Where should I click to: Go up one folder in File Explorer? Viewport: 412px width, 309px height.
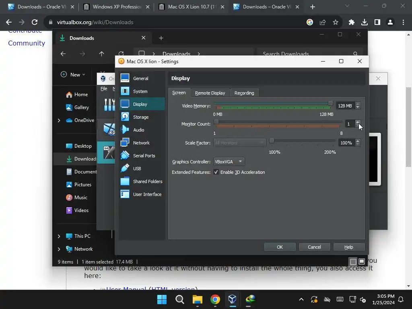click(x=102, y=54)
